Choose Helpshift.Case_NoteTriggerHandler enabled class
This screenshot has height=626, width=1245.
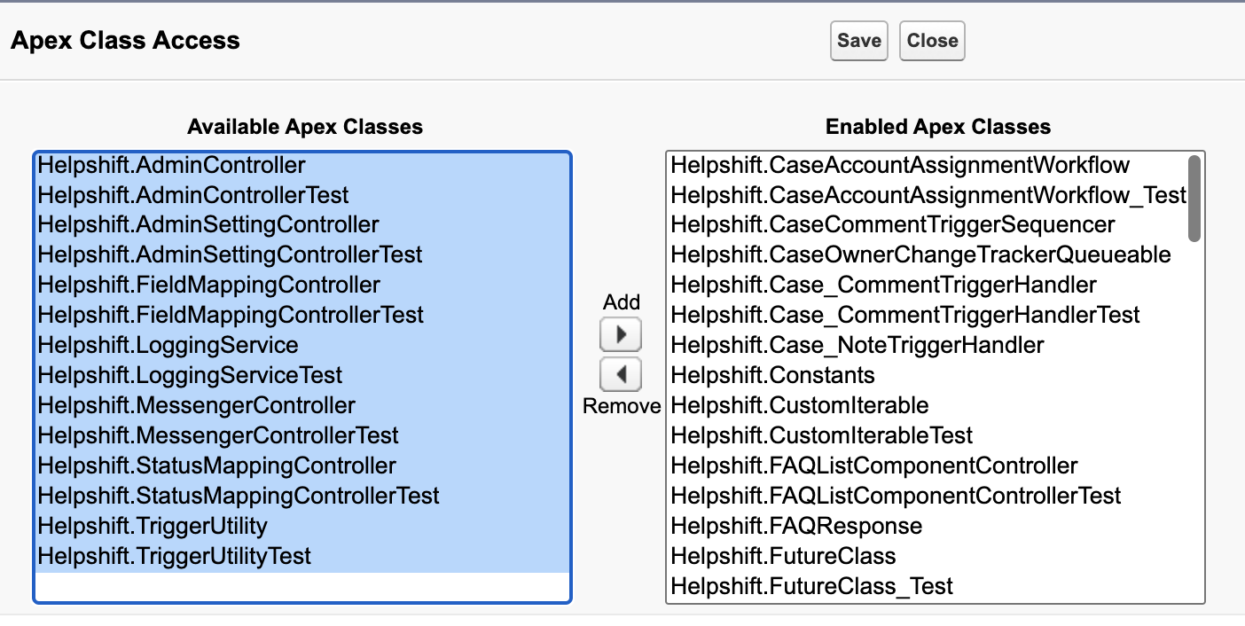tap(857, 345)
